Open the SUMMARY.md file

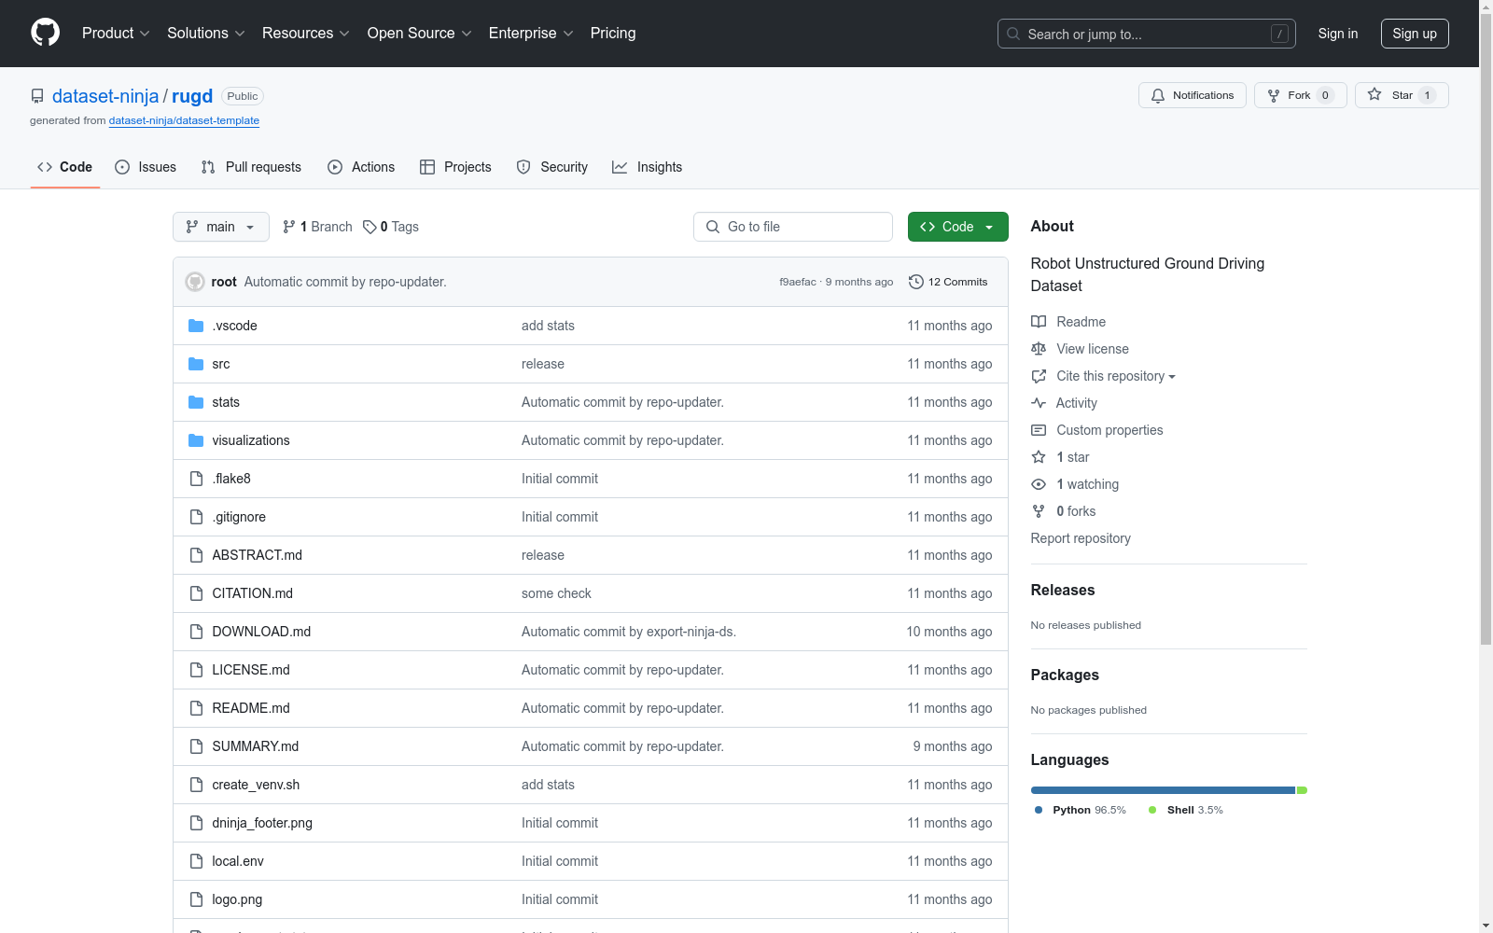click(x=256, y=746)
